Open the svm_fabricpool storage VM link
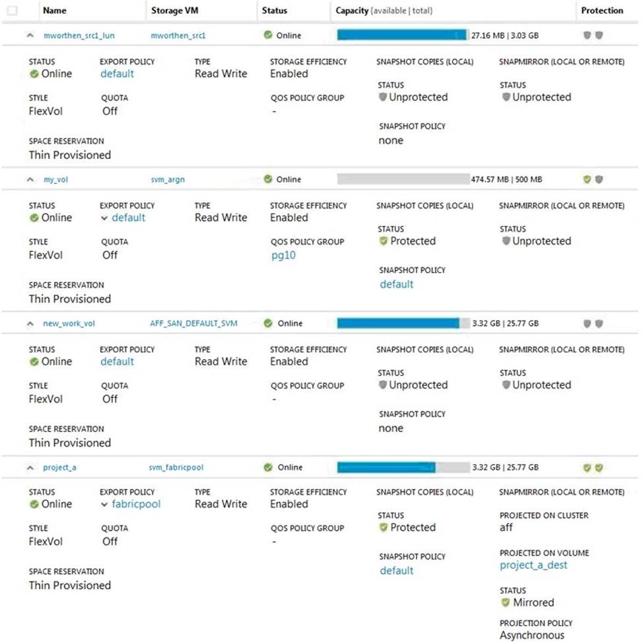Viewport: 643px width, 642px height. [176, 467]
